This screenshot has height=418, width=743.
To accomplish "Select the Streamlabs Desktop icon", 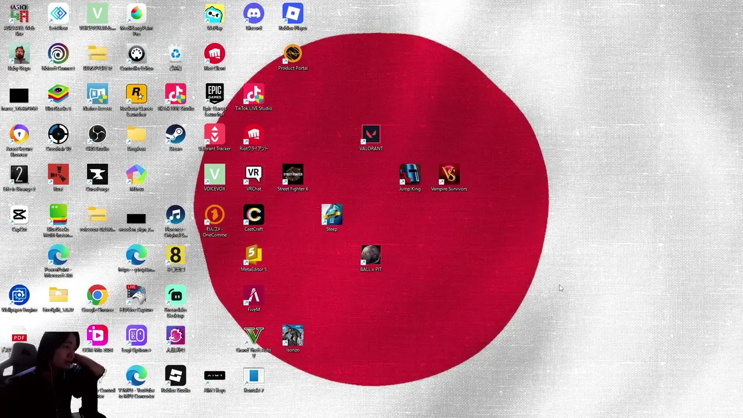I will [x=175, y=296].
